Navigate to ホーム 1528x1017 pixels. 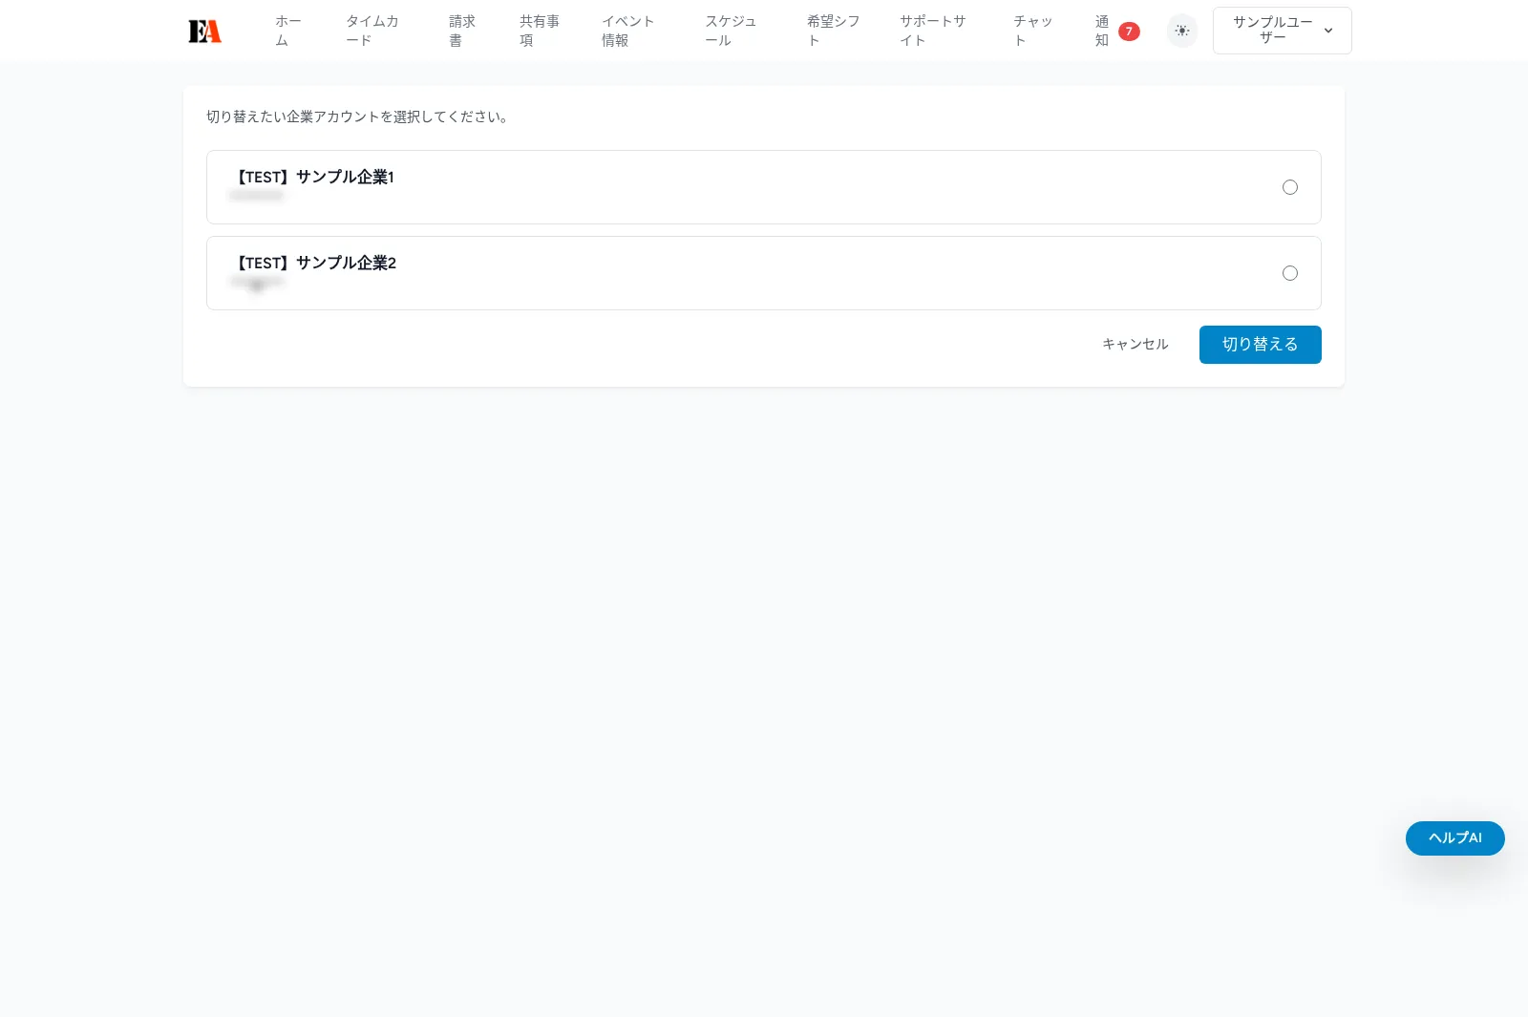[288, 30]
